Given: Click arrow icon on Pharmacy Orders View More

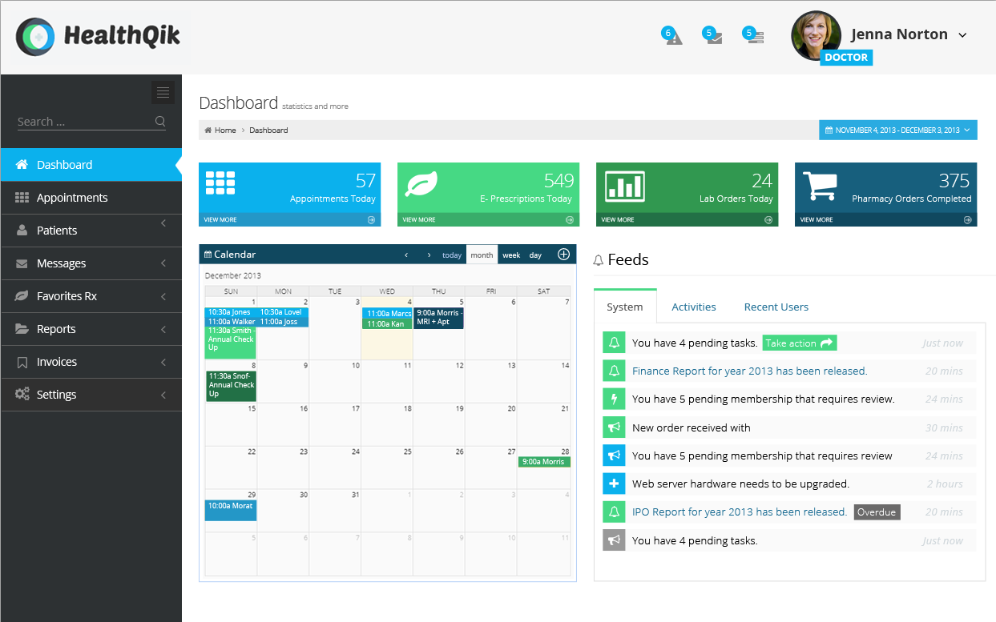Looking at the screenshot, I should pyautogui.click(x=967, y=219).
